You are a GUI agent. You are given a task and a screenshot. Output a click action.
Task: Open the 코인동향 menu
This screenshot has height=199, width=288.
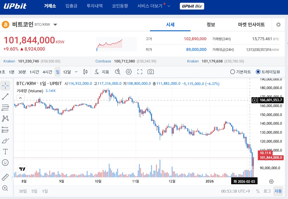pyautogui.click(x=120, y=6)
